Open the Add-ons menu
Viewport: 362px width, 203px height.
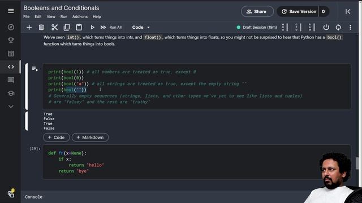[80, 16]
